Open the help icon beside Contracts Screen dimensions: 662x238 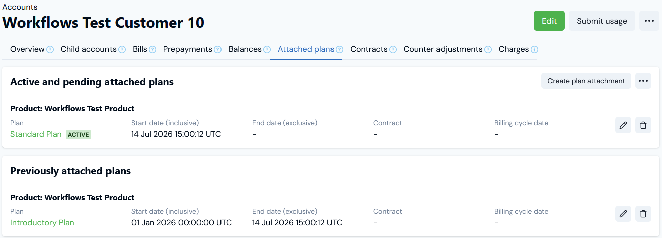(393, 50)
